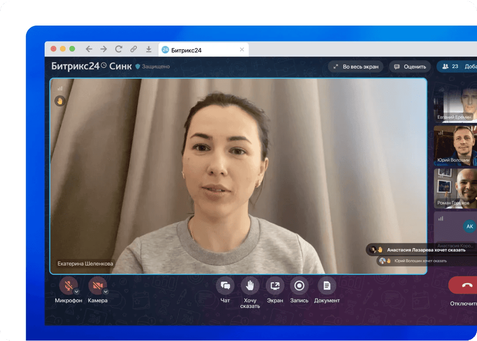477x341 pixels.
Task: Click the copy link chain icon
Action: tap(133, 49)
